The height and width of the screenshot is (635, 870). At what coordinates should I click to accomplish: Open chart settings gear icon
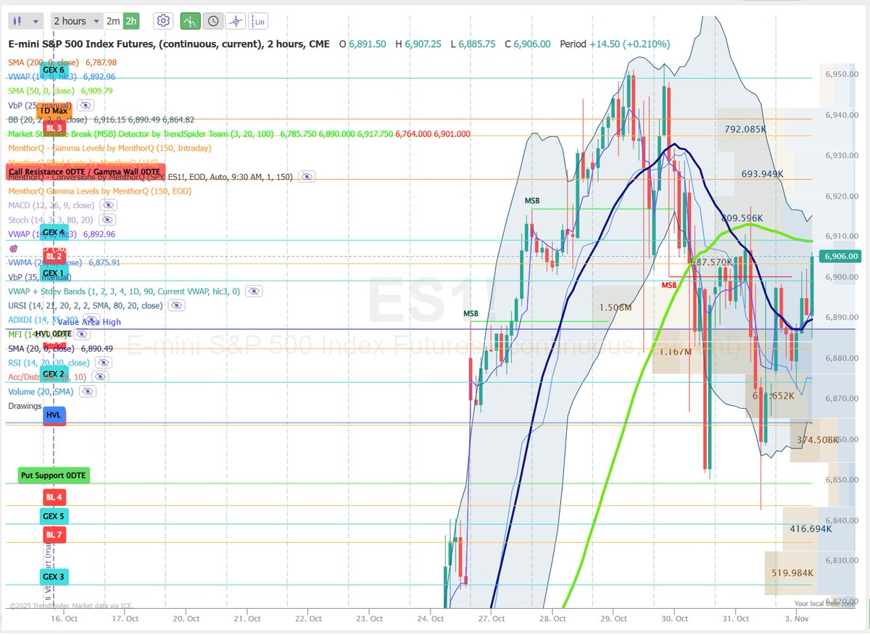(164, 21)
